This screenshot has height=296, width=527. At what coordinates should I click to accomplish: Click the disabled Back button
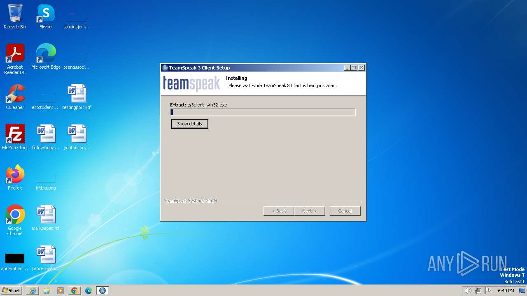(279, 211)
